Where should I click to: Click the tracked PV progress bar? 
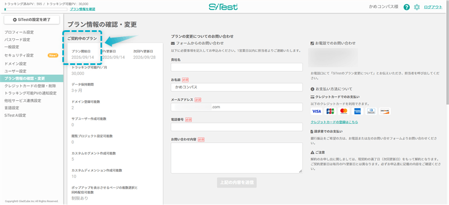(x=36, y=10)
